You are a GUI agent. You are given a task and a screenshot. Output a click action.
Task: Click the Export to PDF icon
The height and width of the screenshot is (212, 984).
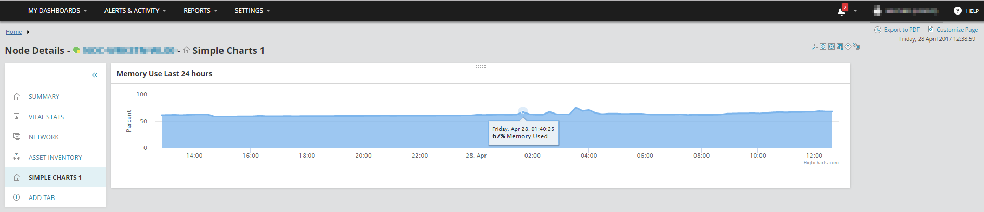877,30
